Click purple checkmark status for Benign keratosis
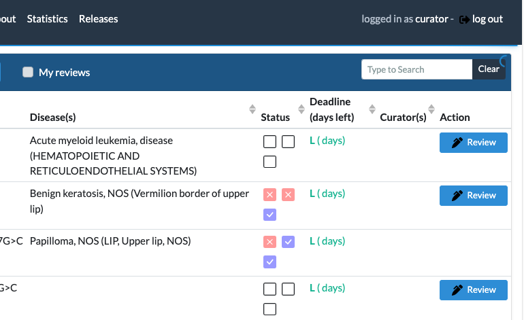The image size is (524, 320). click(x=269, y=215)
